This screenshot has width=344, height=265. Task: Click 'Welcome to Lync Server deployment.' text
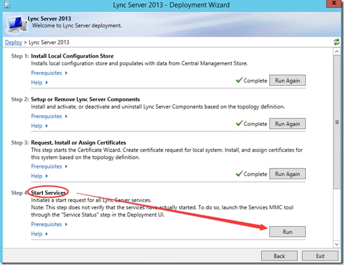pyautogui.click(x=77, y=26)
